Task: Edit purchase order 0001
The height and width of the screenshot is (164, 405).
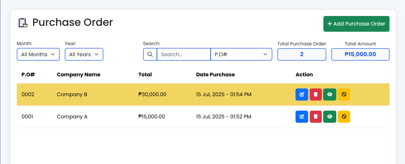Action: [302, 117]
